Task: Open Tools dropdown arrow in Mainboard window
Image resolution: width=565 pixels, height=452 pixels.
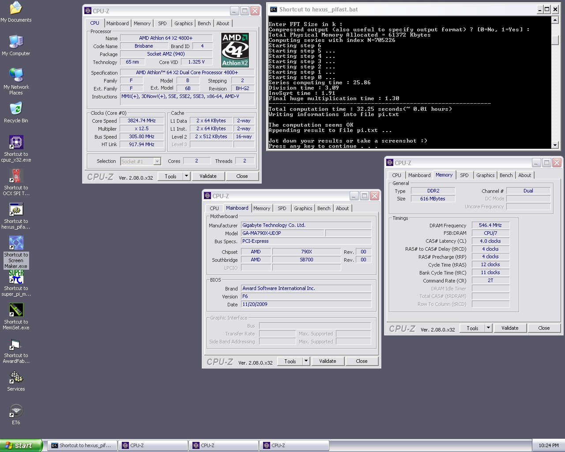Action: tap(306, 361)
